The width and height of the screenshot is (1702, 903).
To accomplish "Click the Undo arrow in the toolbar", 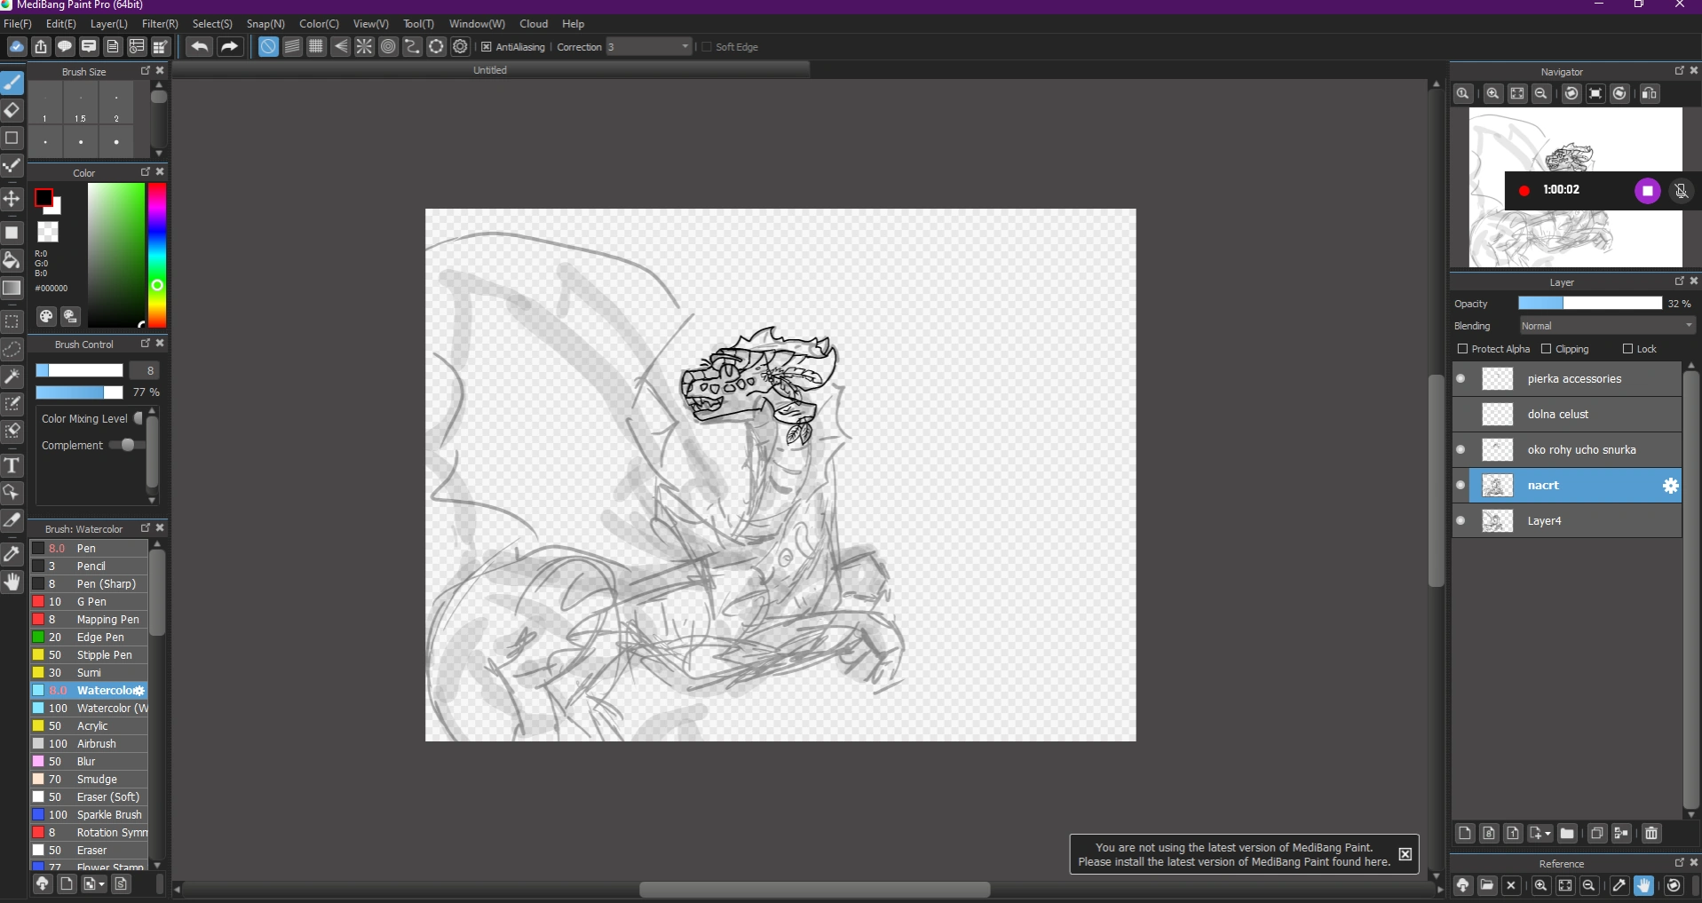I will (x=197, y=47).
